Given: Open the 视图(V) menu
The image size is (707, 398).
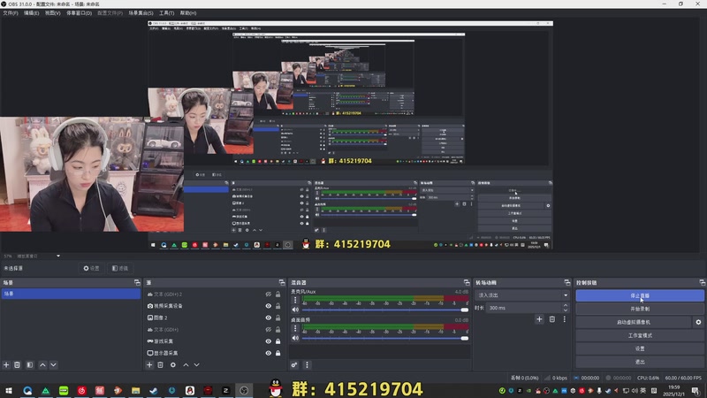Looking at the screenshot, I should click(x=52, y=13).
